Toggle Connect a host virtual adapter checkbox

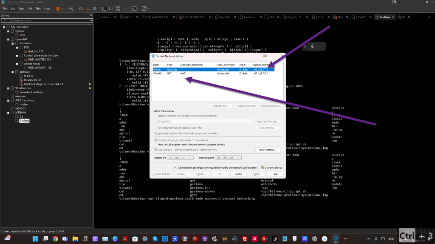pos(156,140)
